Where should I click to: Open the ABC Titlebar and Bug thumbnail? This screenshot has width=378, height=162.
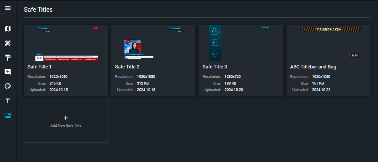click(x=328, y=43)
